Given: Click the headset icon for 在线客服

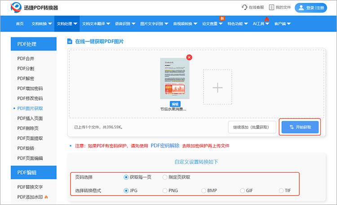Looking at the screenshot, I should pyautogui.click(x=244, y=7).
